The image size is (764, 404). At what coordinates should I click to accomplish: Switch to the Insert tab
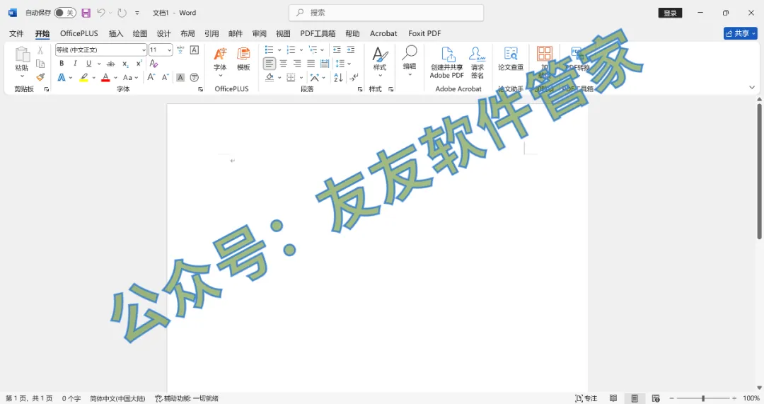[116, 34]
